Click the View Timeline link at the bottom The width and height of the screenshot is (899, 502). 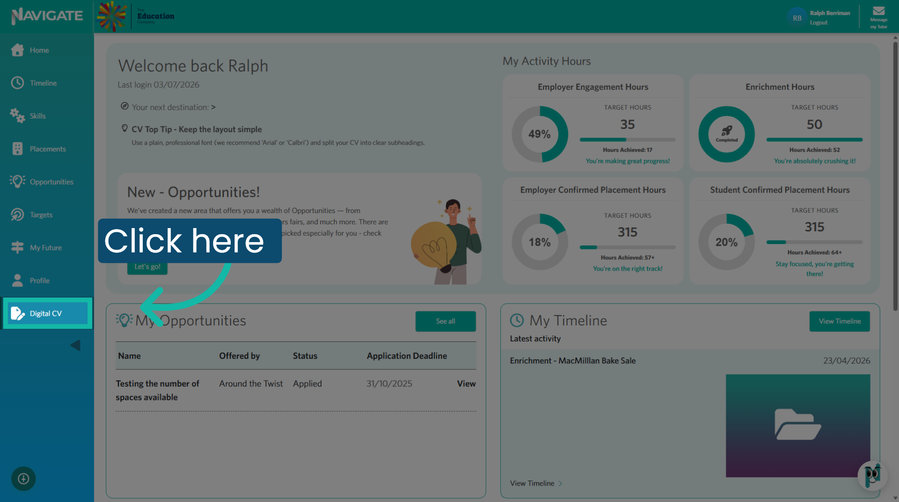click(x=532, y=483)
